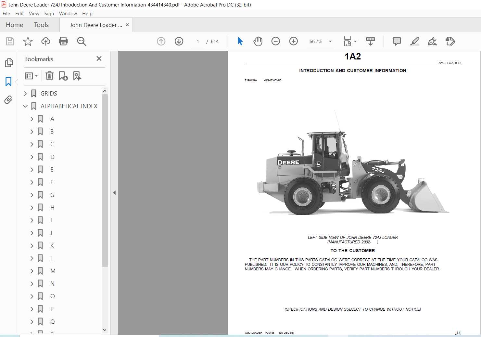Add a comment sticky note
This screenshot has height=337, width=481.
pyautogui.click(x=397, y=41)
